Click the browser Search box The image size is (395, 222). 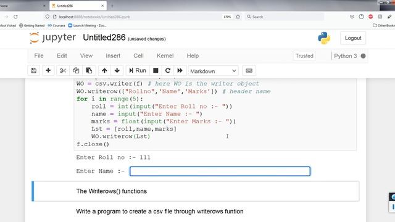pos(284,17)
